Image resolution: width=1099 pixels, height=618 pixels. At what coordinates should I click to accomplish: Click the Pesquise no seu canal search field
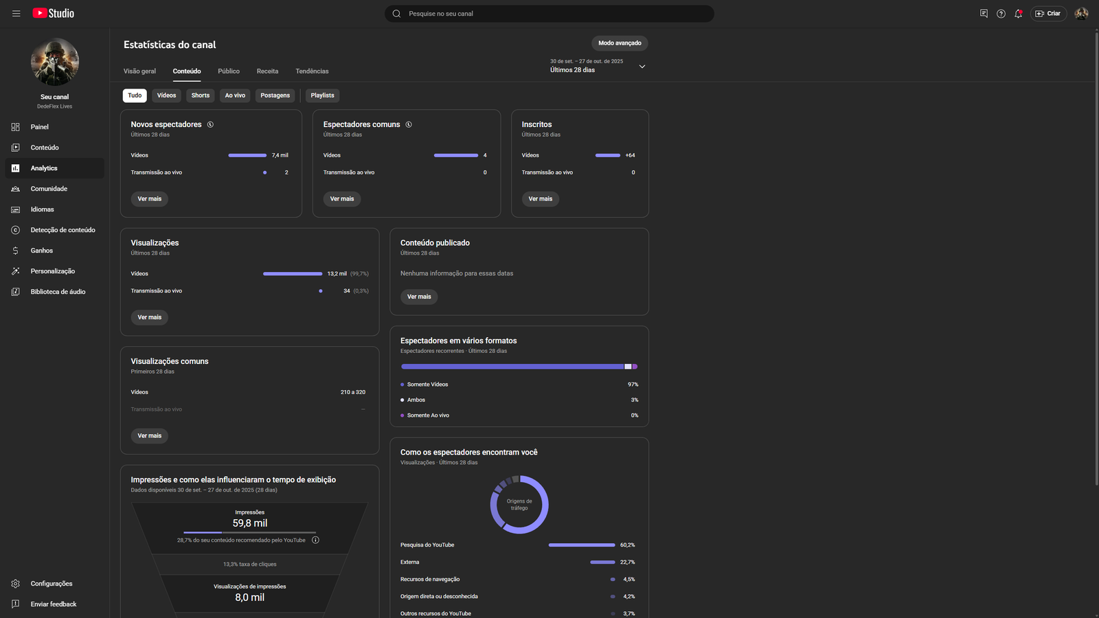click(549, 14)
